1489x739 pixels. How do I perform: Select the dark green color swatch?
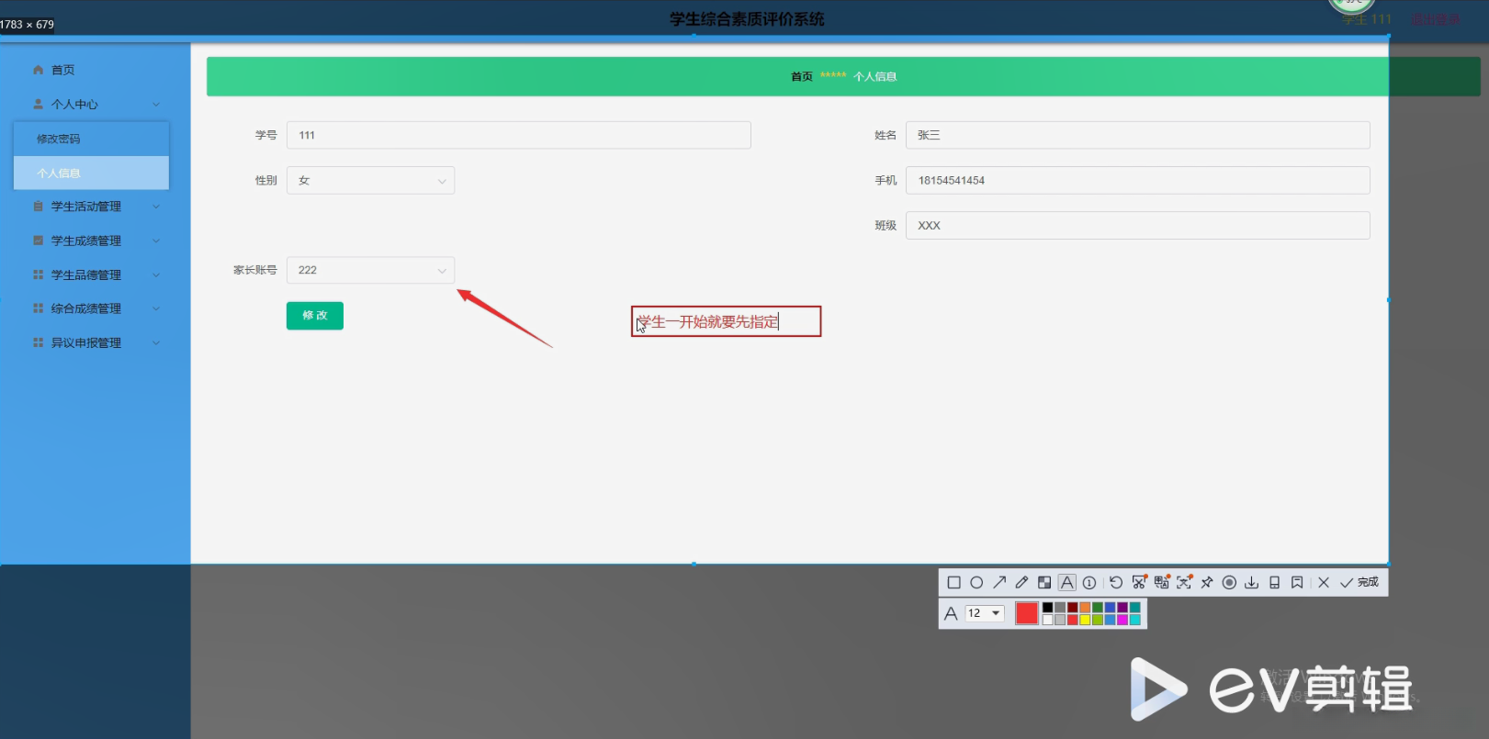(x=1098, y=608)
